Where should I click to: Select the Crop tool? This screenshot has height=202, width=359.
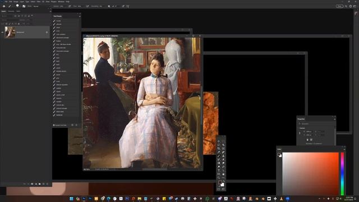219,148
